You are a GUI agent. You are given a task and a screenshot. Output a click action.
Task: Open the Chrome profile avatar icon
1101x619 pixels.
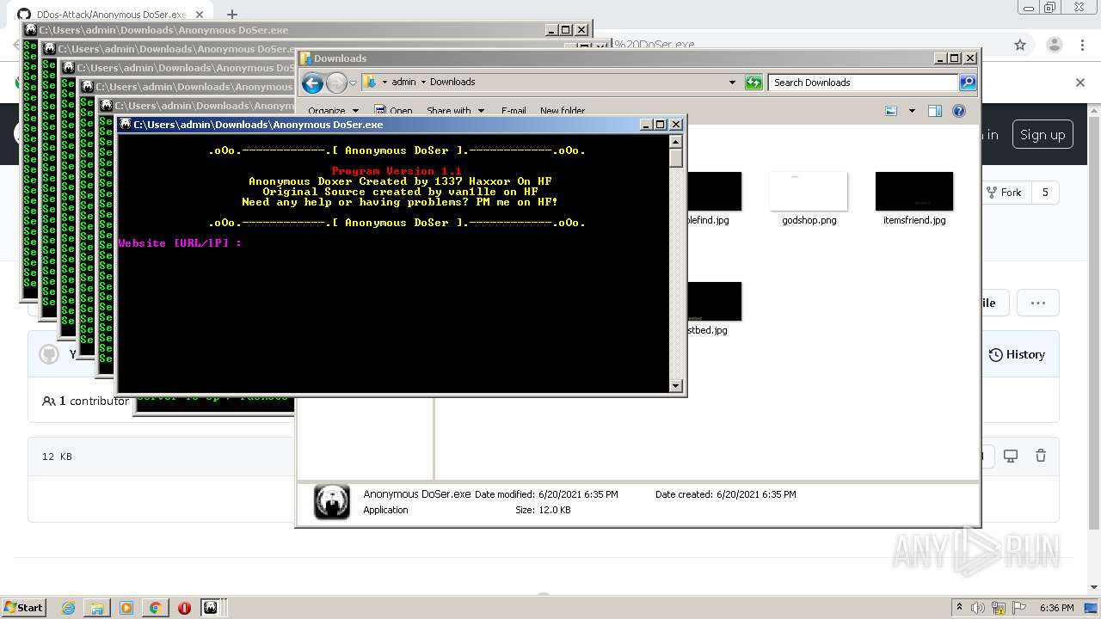click(x=1054, y=45)
